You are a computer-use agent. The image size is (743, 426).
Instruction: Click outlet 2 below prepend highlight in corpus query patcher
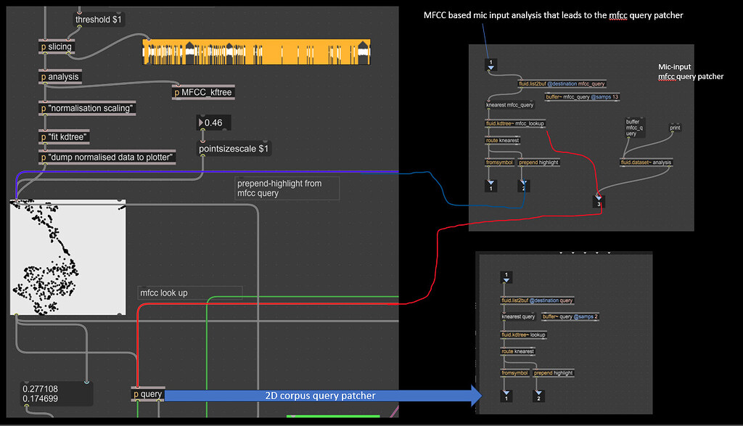pos(538,396)
